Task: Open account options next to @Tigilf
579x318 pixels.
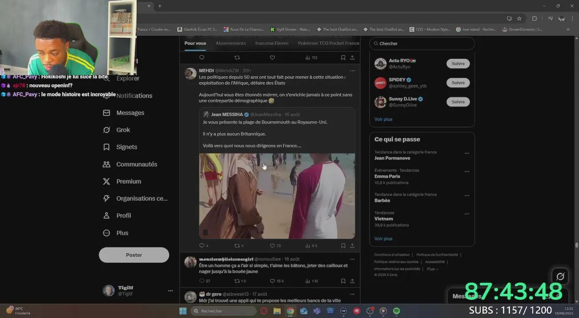Action: tap(170, 291)
